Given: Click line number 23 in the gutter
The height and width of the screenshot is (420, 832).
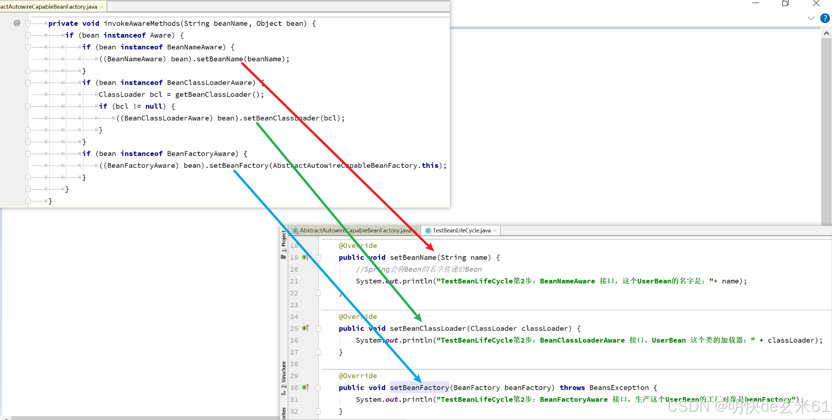Looking at the screenshot, I should (294, 305).
